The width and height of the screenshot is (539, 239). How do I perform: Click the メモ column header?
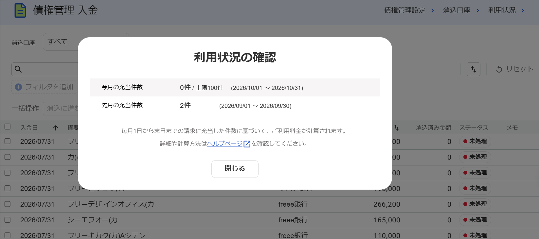click(512, 128)
